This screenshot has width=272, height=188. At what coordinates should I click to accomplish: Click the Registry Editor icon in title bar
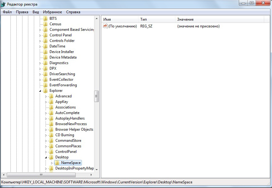coord(3,4)
